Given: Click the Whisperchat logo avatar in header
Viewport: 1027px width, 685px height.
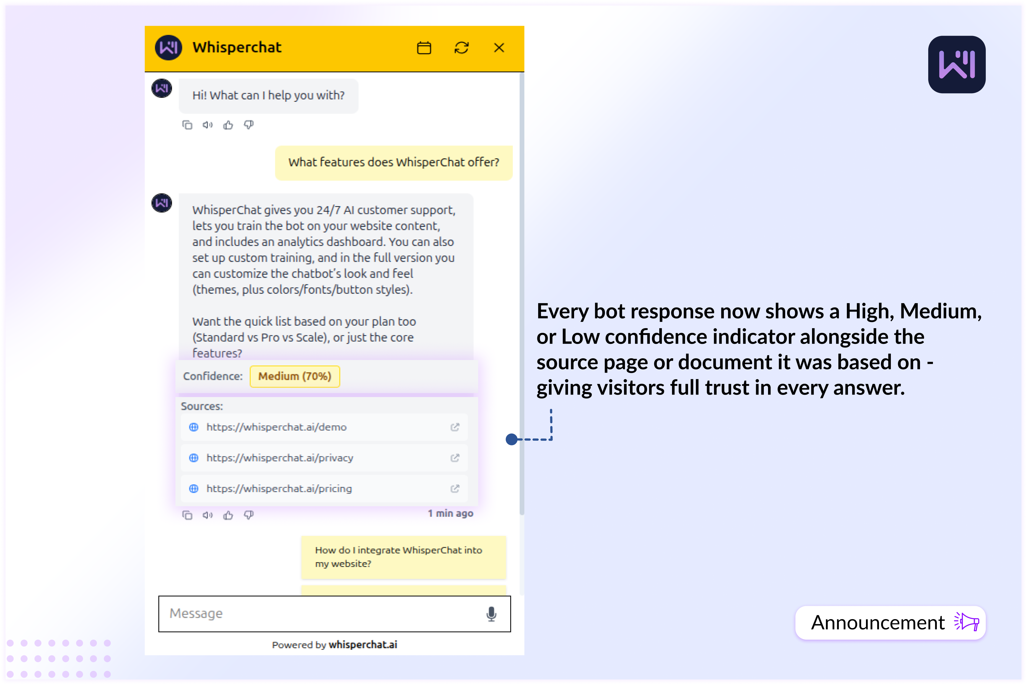Looking at the screenshot, I should [x=168, y=47].
